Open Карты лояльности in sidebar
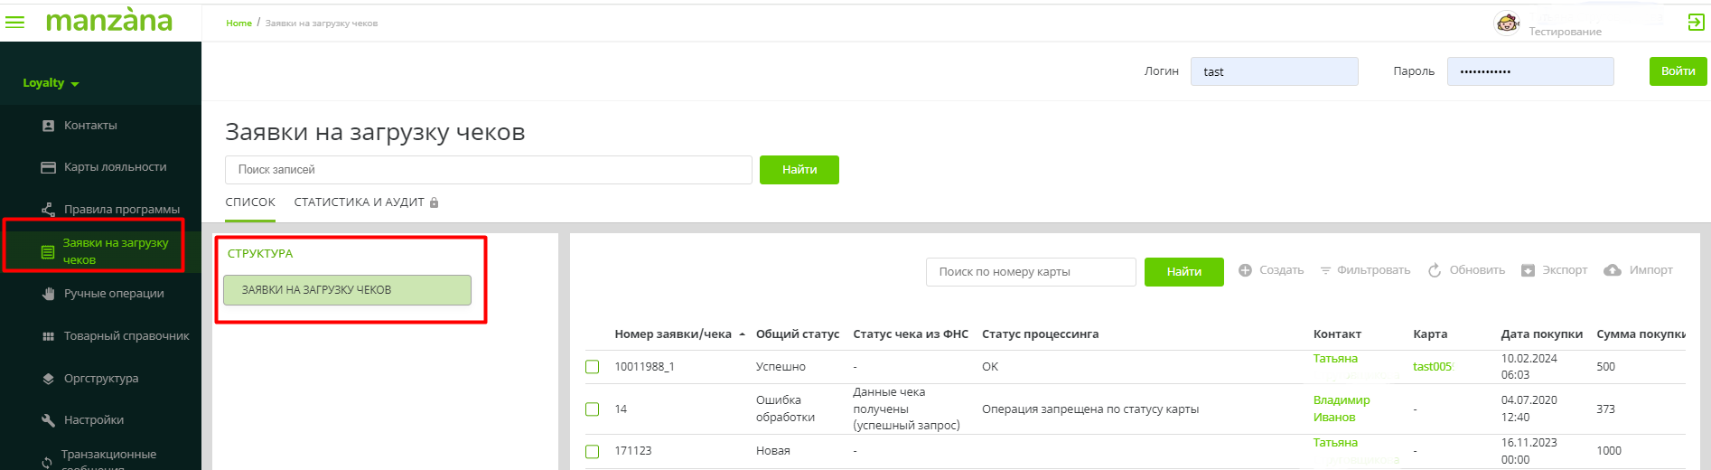The width and height of the screenshot is (1711, 470). click(115, 167)
